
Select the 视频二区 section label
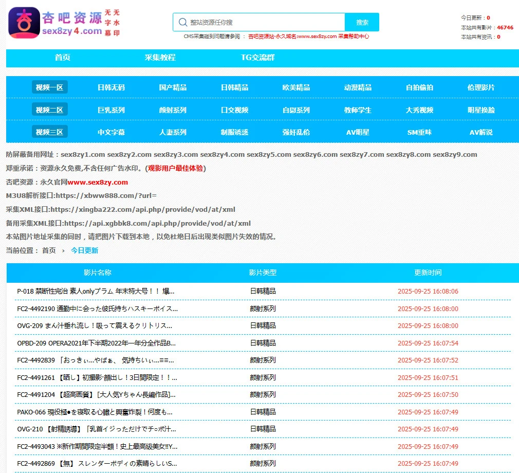(x=49, y=110)
